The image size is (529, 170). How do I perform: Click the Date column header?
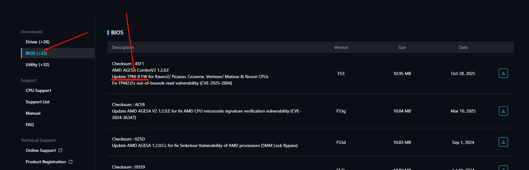click(463, 47)
